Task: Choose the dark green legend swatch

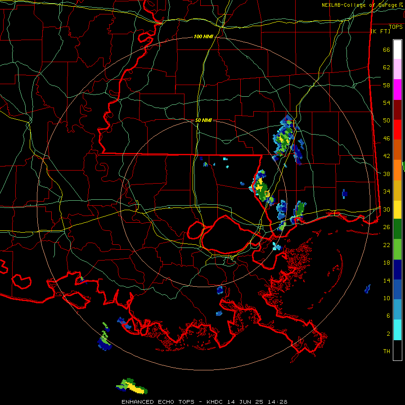Action: (397, 229)
